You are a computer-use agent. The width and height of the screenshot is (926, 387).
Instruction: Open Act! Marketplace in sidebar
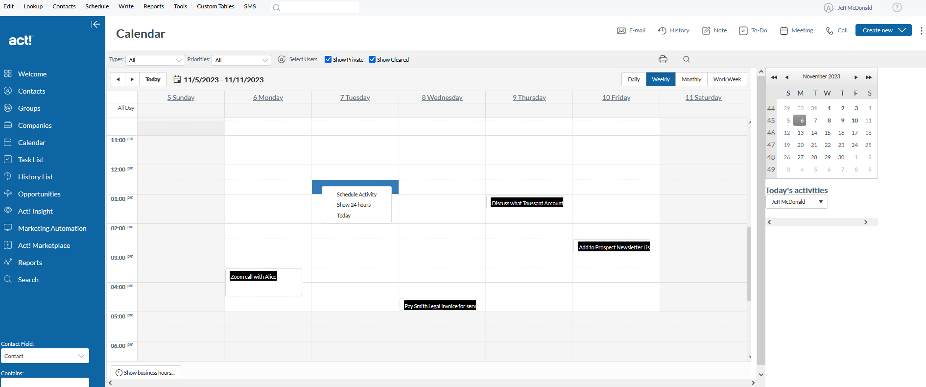pos(44,245)
